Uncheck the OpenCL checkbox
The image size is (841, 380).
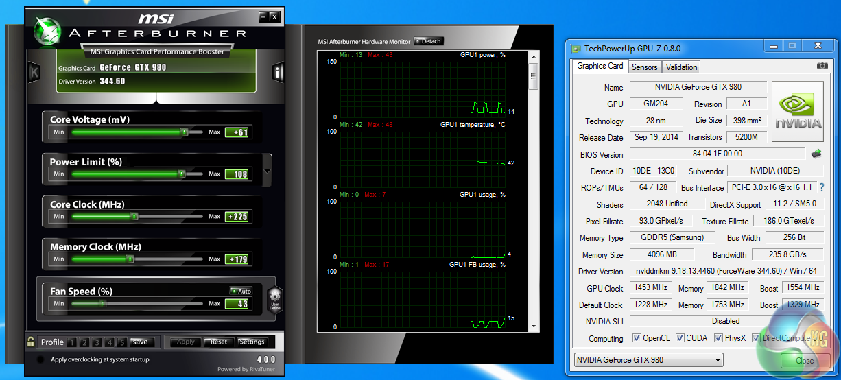(636, 338)
